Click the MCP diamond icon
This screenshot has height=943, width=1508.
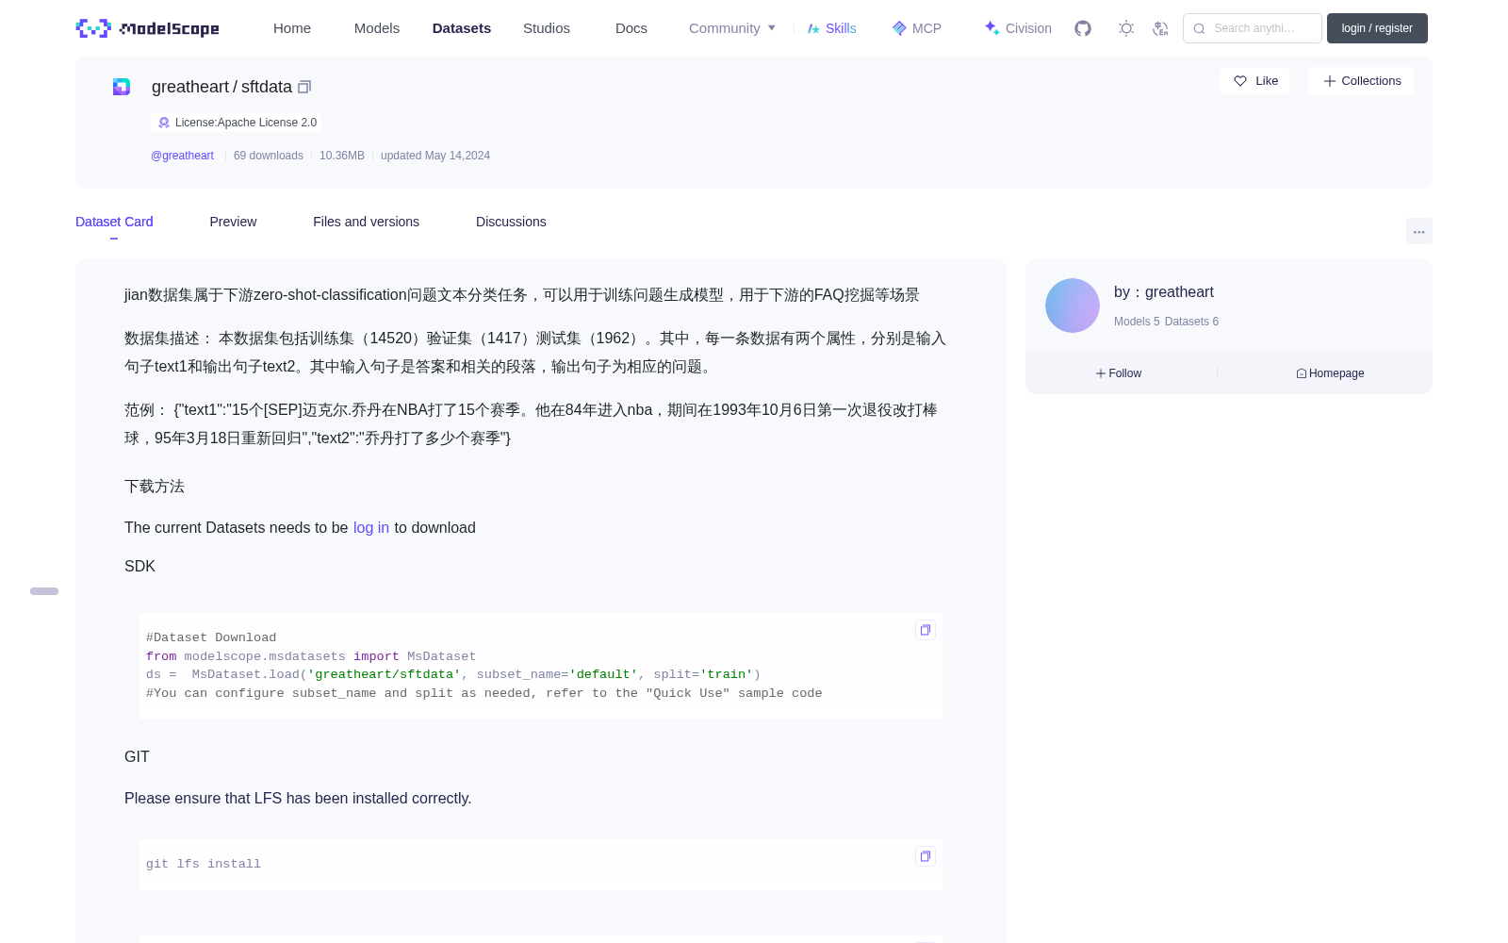[899, 28]
